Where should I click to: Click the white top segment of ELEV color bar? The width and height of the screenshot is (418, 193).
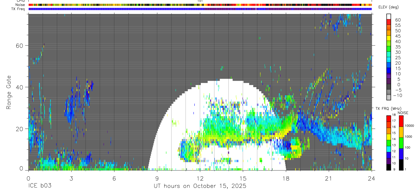[389, 16]
